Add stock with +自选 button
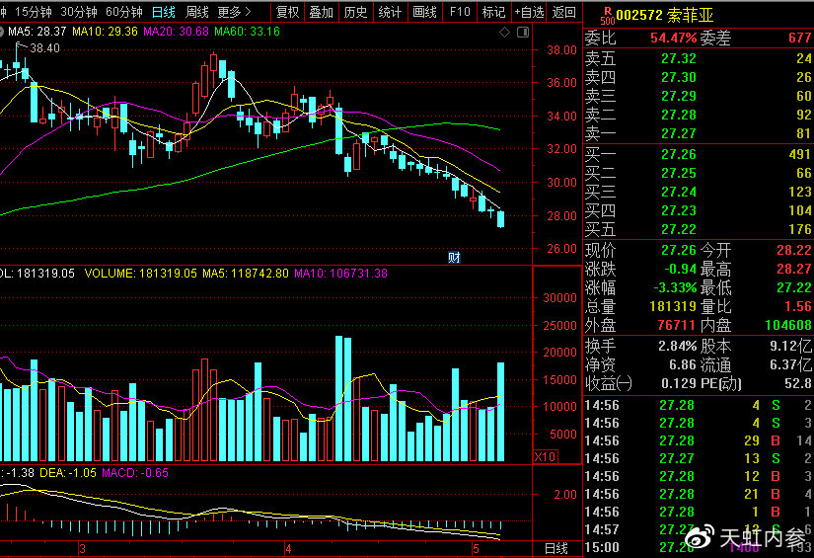 pyautogui.click(x=529, y=12)
